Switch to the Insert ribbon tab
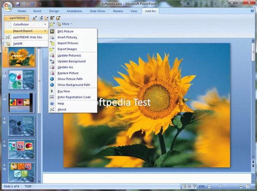The image size is (257, 191). click(37, 11)
